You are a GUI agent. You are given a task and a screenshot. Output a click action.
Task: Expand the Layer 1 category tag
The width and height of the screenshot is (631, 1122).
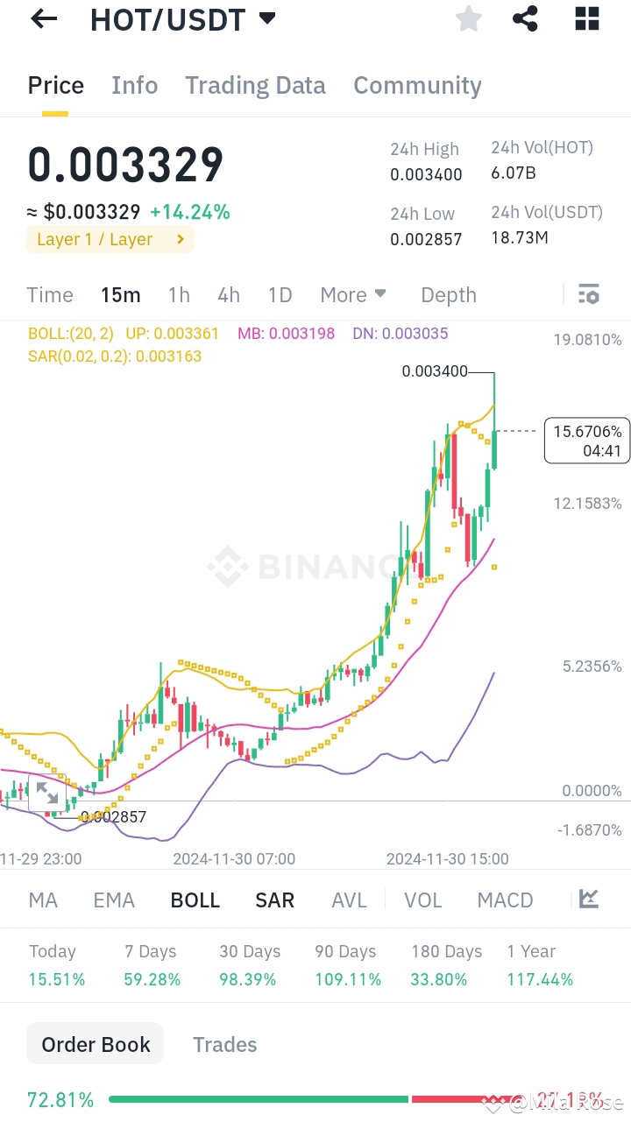tap(110, 238)
